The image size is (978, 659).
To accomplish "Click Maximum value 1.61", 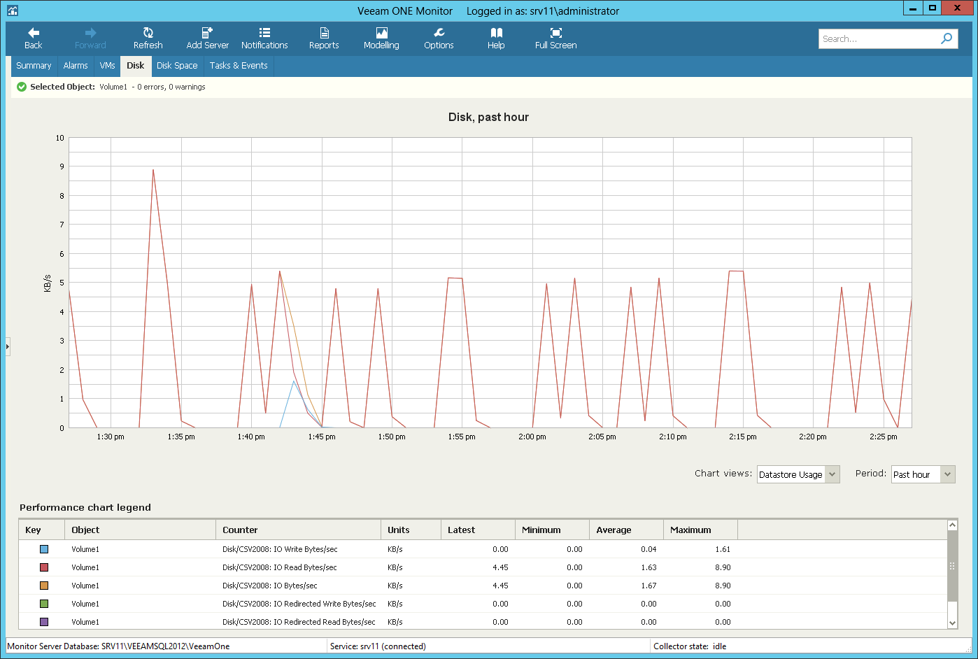I will pos(723,549).
